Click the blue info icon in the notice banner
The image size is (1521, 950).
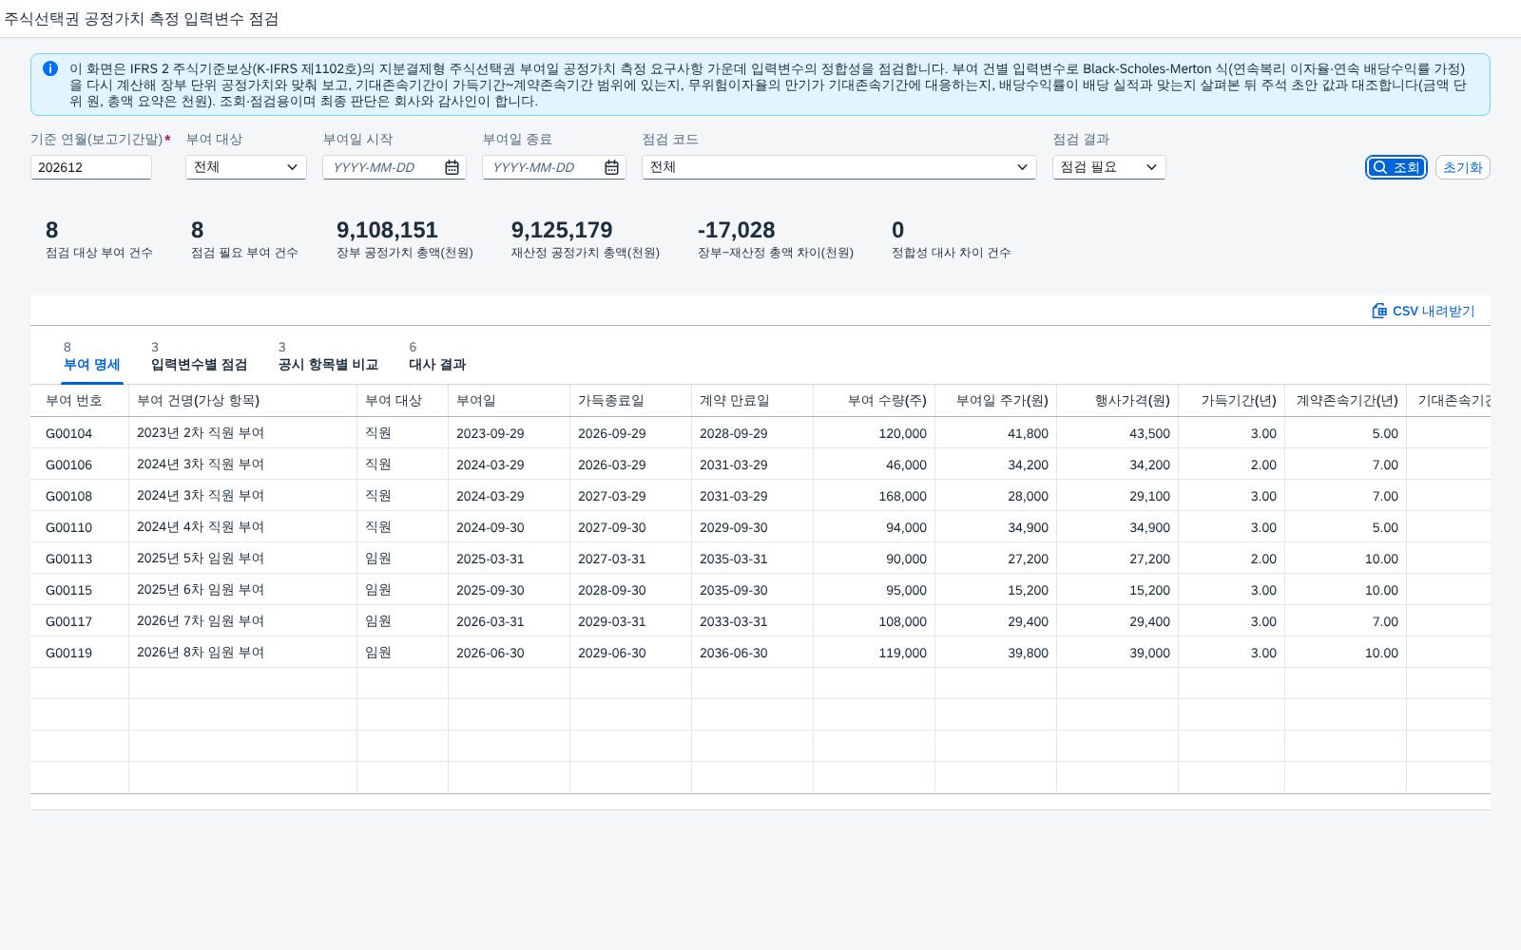pos(50,68)
